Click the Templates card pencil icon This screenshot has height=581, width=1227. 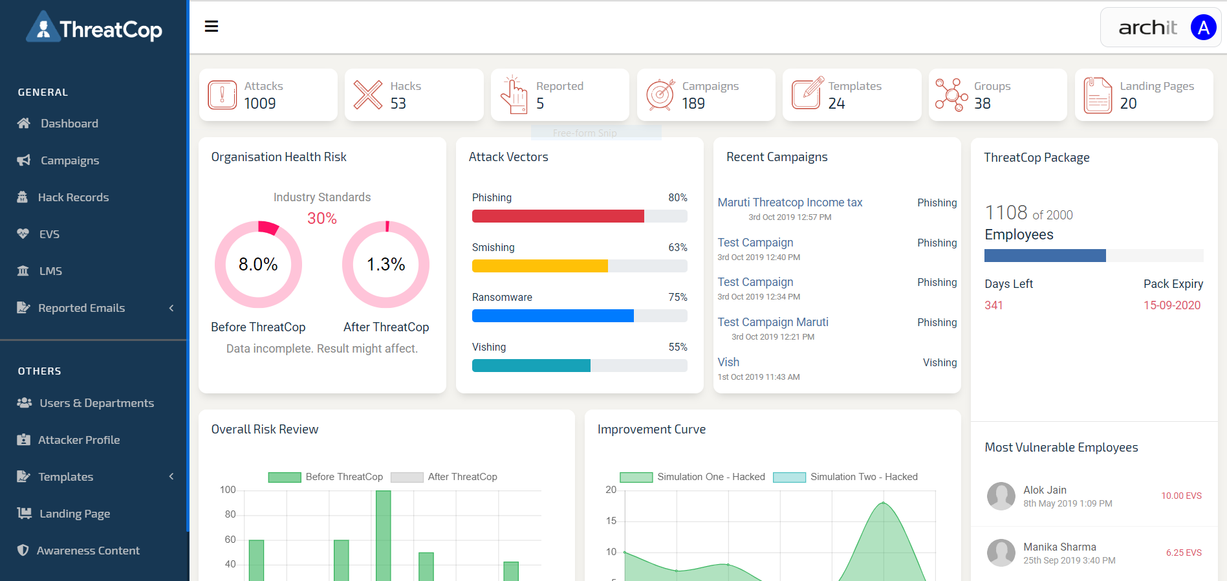(807, 93)
